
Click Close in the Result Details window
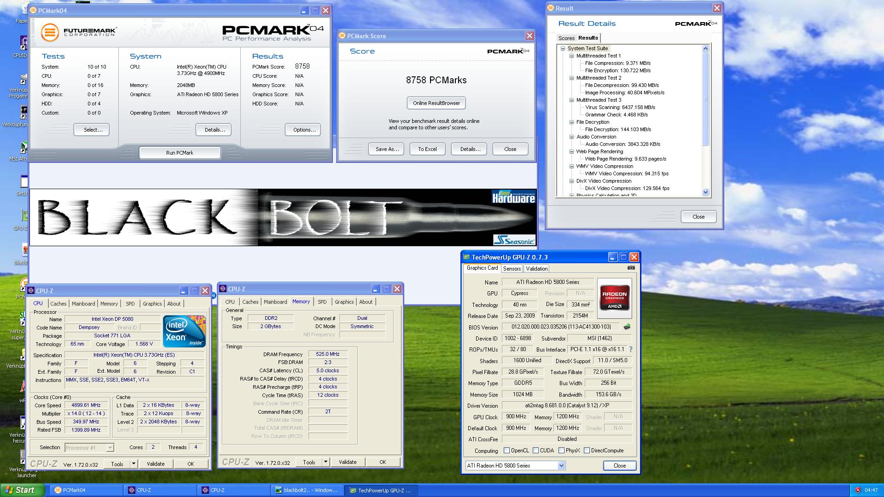pyautogui.click(x=698, y=217)
